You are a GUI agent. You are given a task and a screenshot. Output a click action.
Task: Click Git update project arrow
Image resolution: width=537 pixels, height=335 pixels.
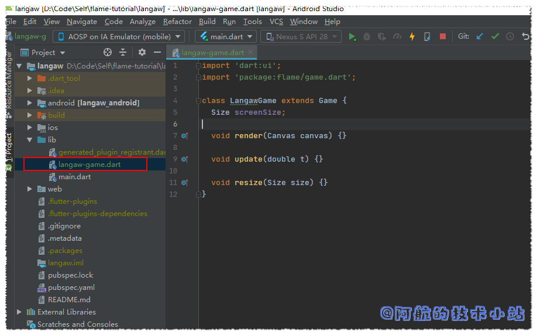(480, 36)
